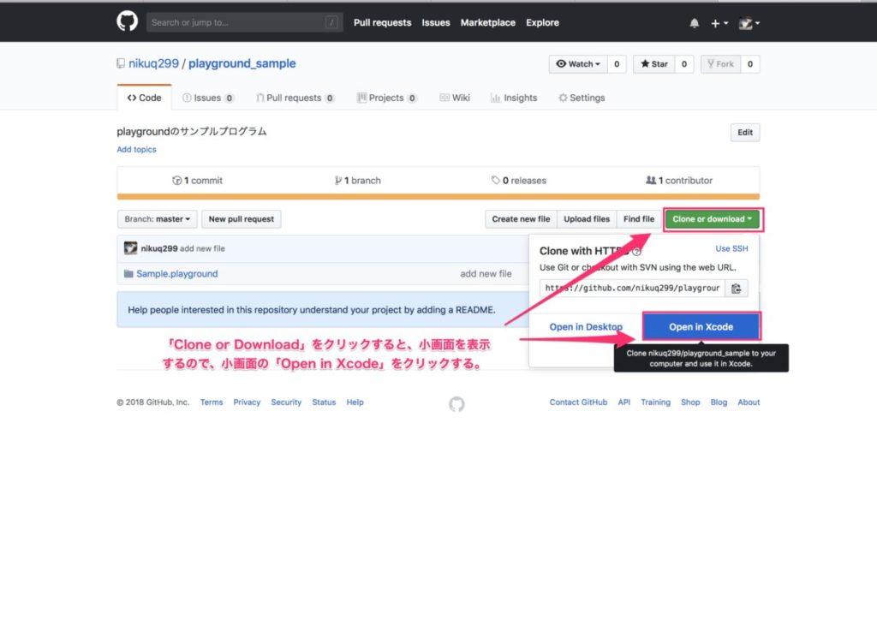Click the nikuq299 commit author avatar

point(130,247)
